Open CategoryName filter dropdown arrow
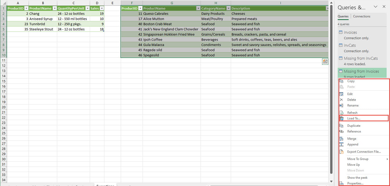This screenshot has width=390, height=186. (228, 8)
